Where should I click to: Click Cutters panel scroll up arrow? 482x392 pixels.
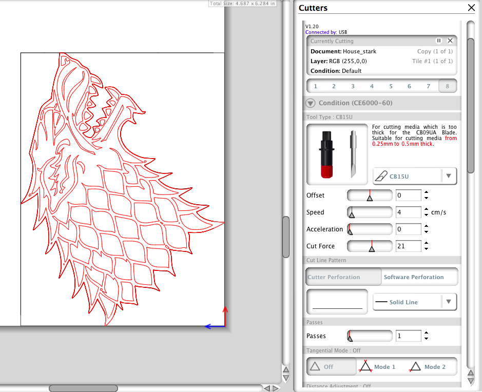click(x=471, y=373)
